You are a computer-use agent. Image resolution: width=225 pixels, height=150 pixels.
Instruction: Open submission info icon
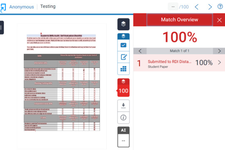[123, 118]
